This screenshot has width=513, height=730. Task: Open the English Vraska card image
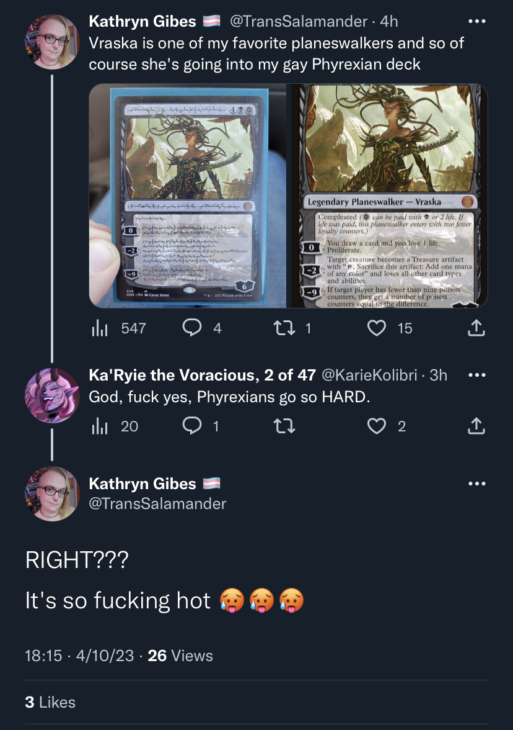coord(388,196)
